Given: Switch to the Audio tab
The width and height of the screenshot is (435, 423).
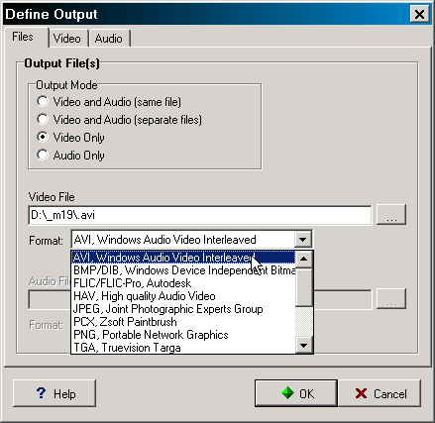Looking at the screenshot, I should click(x=109, y=39).
